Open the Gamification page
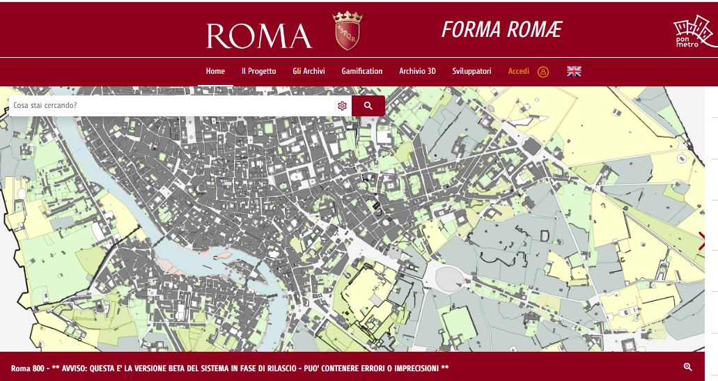 361,71
